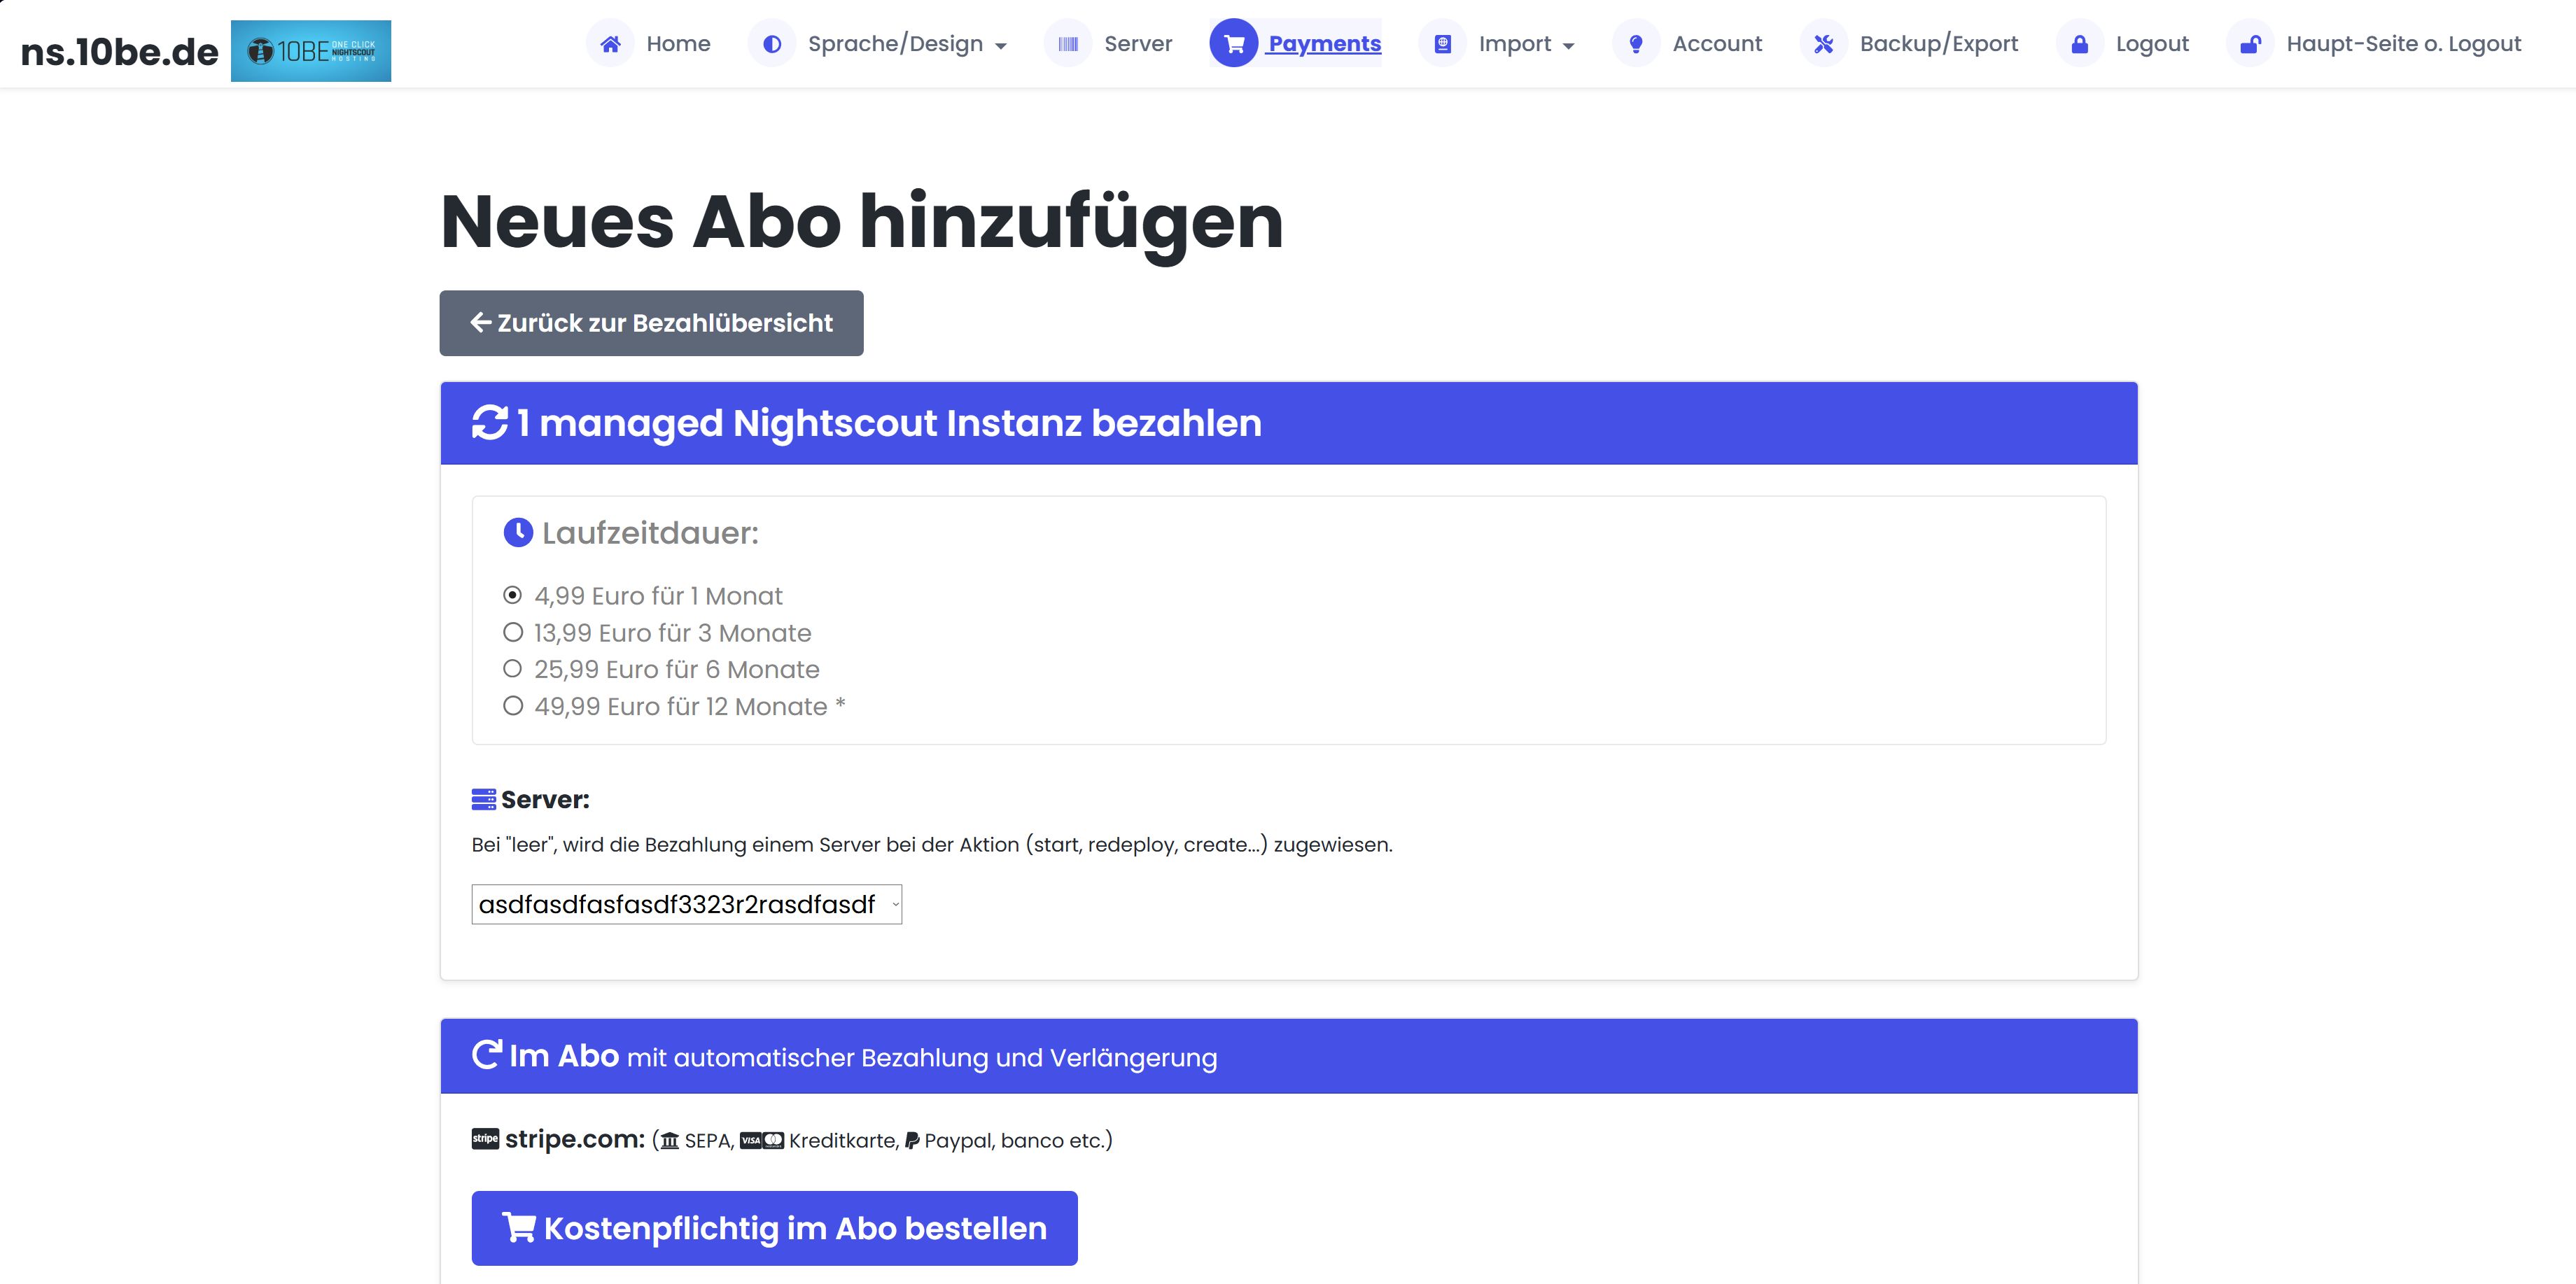The height and width of the screenshot is (1284, 2576).
Task: Click the Account lightbulb icon
Action: click(x=1637, y=43)
